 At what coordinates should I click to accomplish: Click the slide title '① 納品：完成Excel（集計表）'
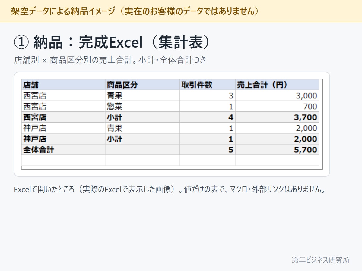click(x=112, y=42)
